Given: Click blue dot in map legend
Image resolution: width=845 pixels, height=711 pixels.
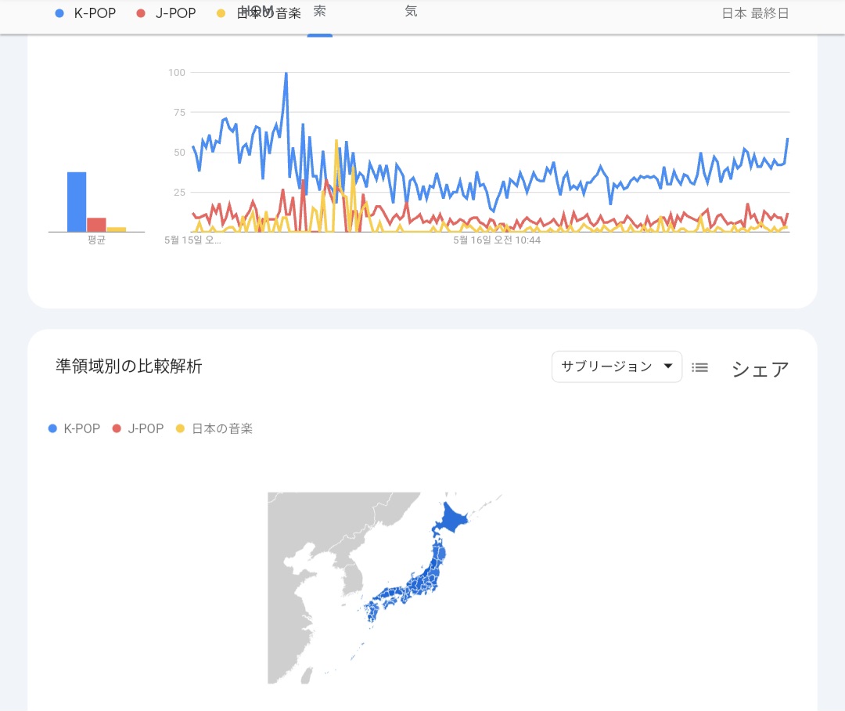Looking at the screenshot, I should pos(52,428).
